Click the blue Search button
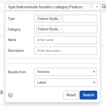This screenshot has height=107, width=106. pos(88,95)
